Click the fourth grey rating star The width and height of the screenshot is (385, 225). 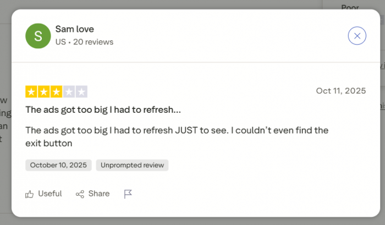(69, 92)
